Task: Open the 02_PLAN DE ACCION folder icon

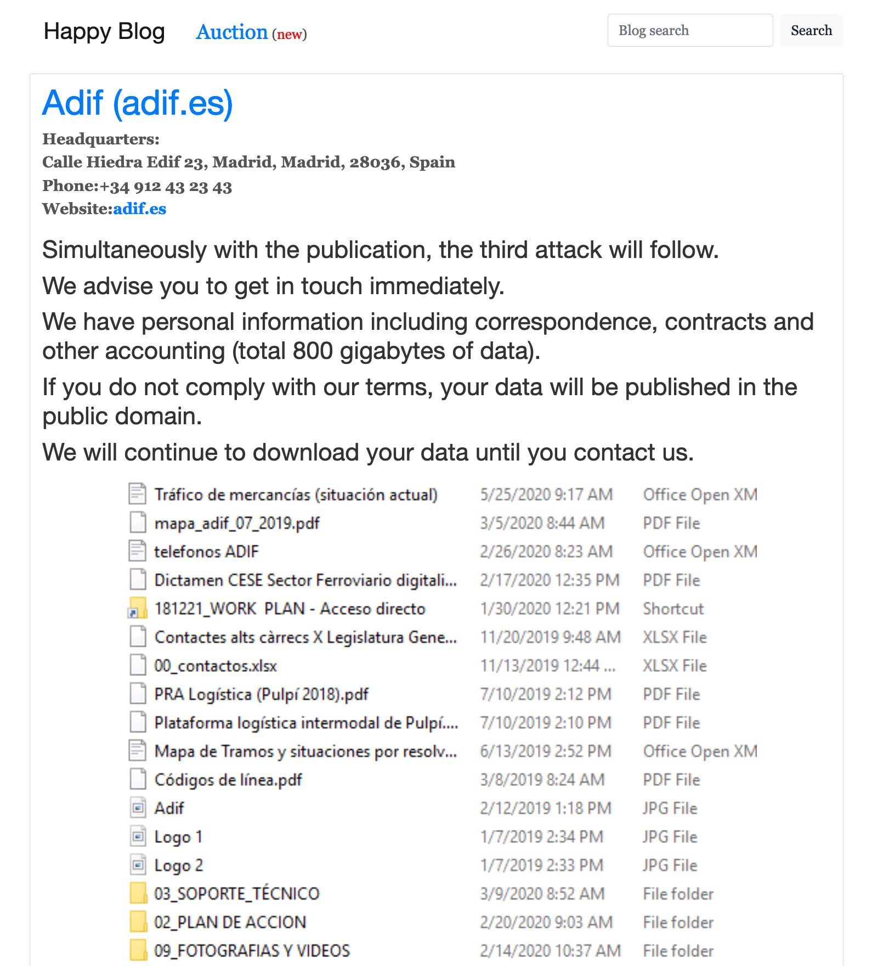Action: [139, 922]
